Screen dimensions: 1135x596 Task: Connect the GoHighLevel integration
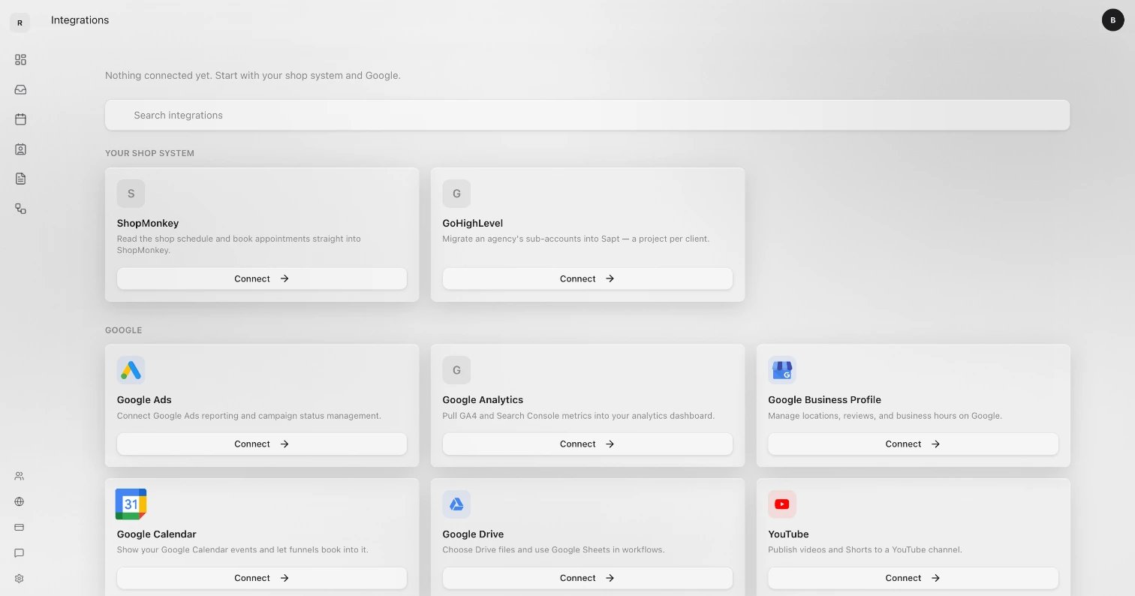click(588, 278)
